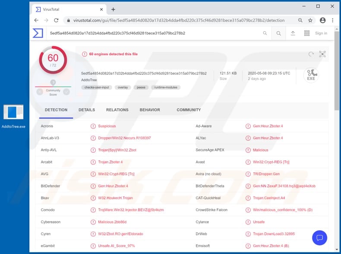The image size is (341, 254).
Task: Click the runtime-modules tag
Action: pos(166,88)
